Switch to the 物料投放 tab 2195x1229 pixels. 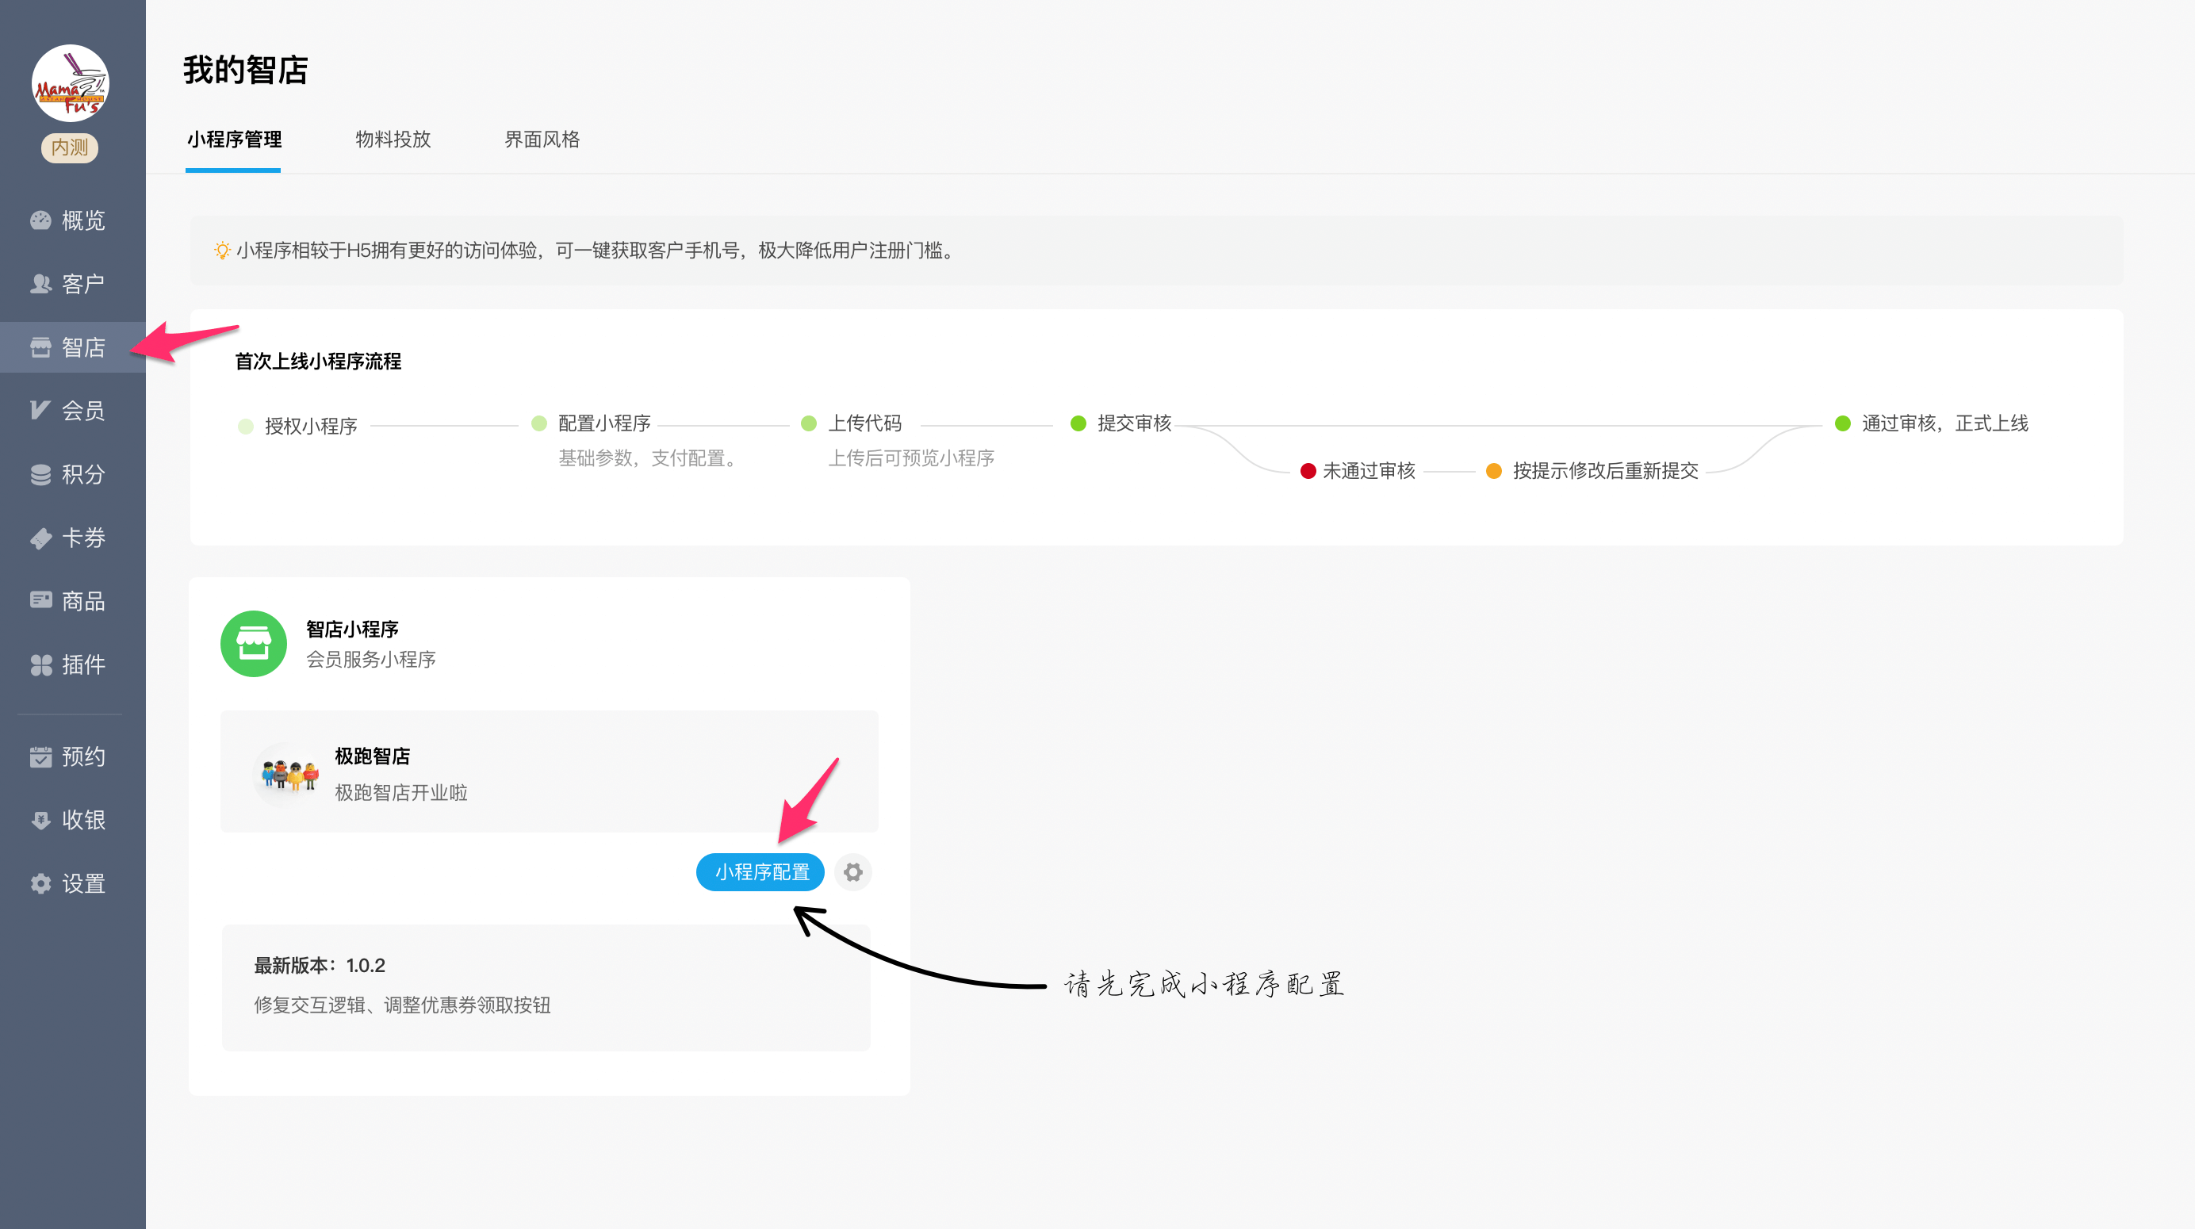[x=393, y=139]
